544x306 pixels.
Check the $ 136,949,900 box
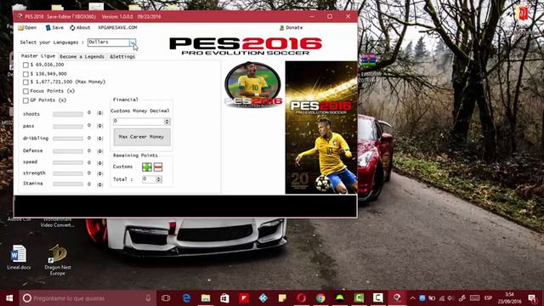(25, 74)
